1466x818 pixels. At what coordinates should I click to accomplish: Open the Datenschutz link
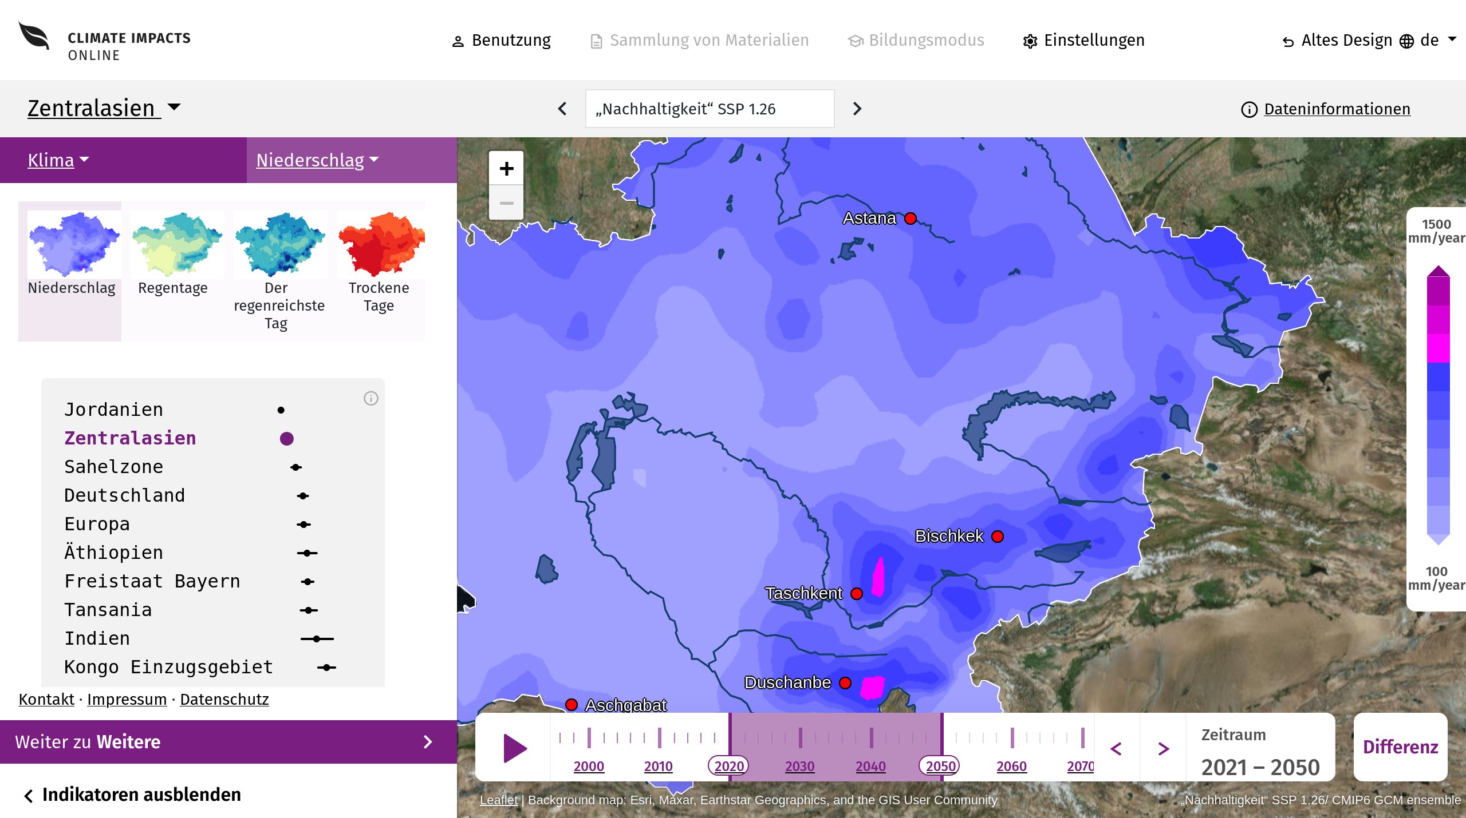224,699
